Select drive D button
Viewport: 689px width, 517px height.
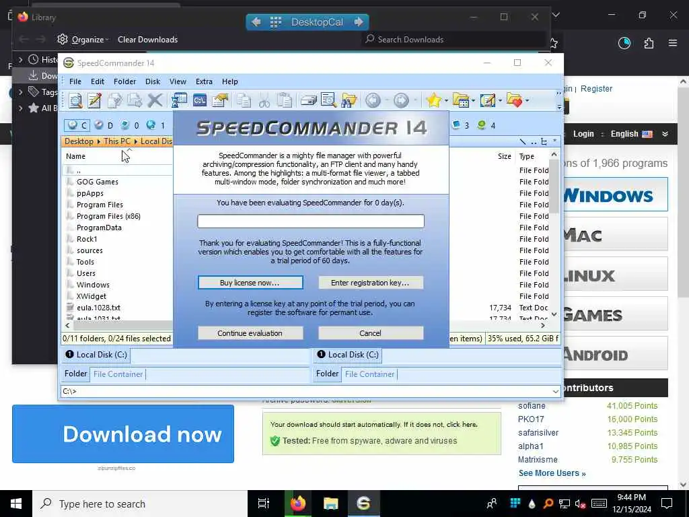[104, 125]
